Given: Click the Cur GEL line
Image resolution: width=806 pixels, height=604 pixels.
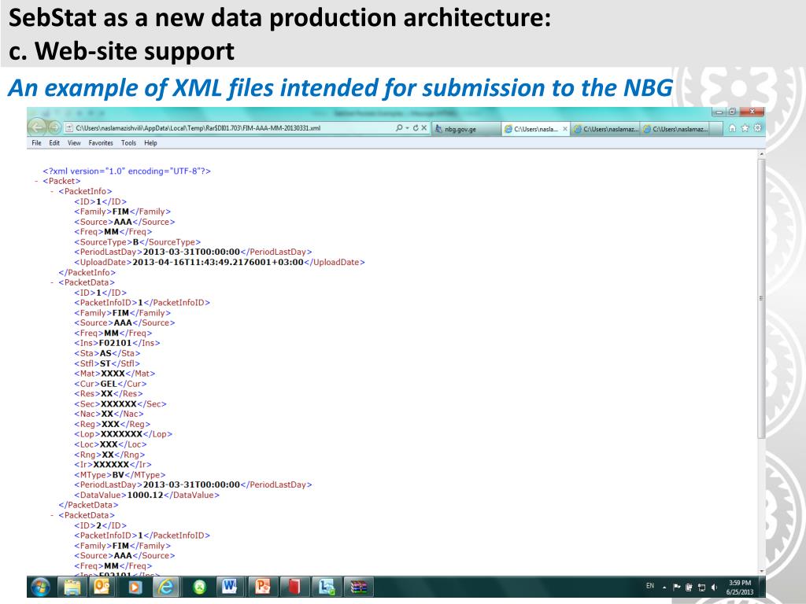Looking at the screenshot, I should (110, 384).
